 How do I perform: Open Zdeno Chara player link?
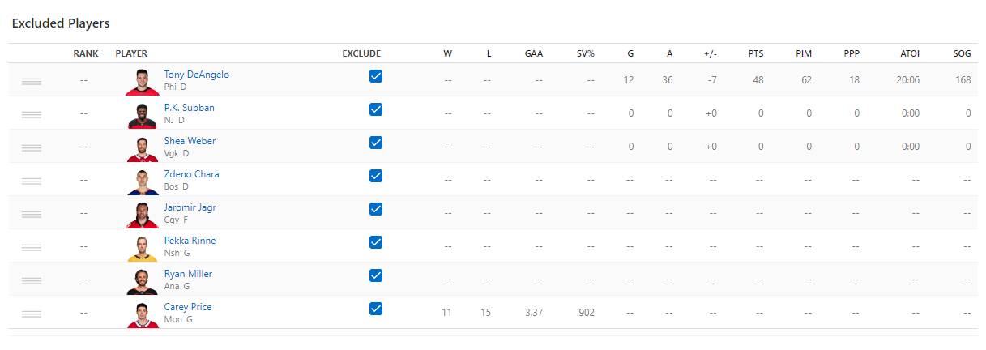coord(191,174)
